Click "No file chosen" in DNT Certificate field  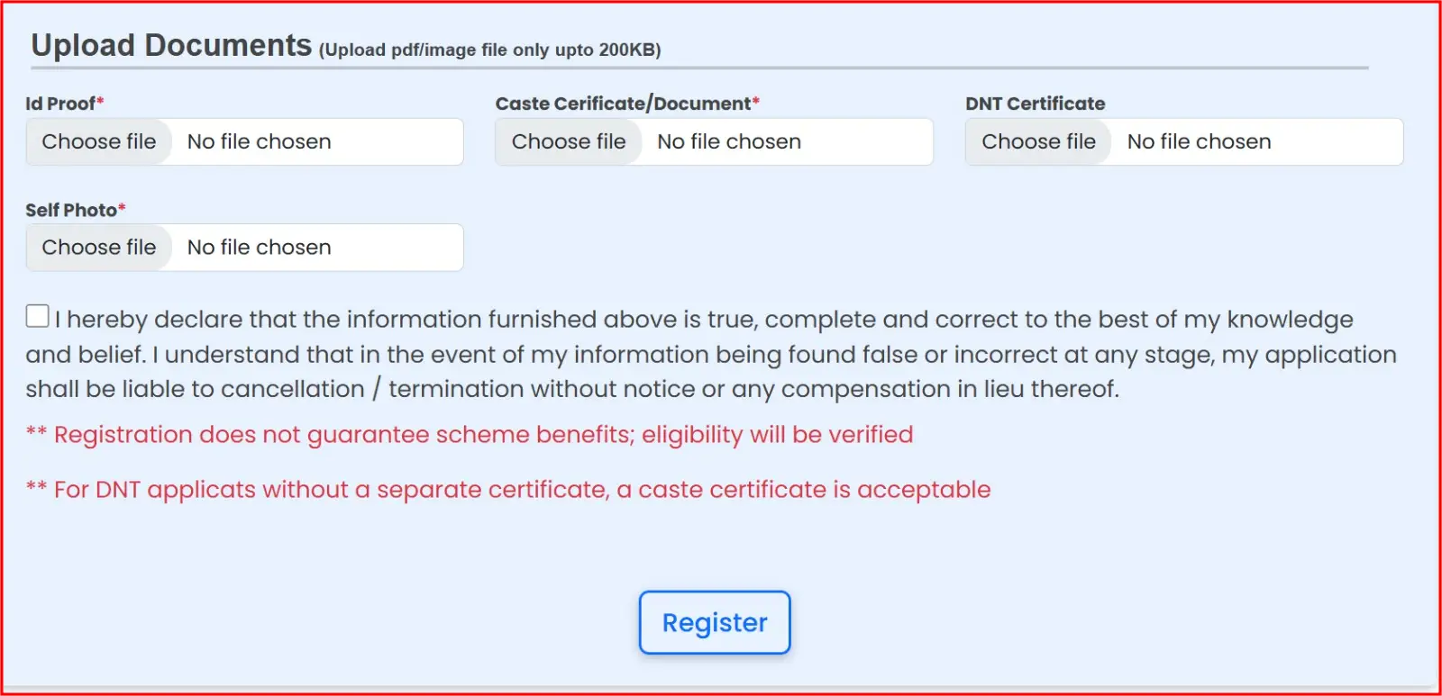[x=1199, y=142]
